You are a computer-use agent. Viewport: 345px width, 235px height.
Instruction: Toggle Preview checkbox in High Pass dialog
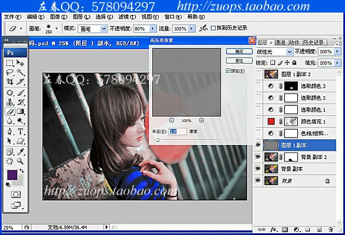click(x=228, y=70)
